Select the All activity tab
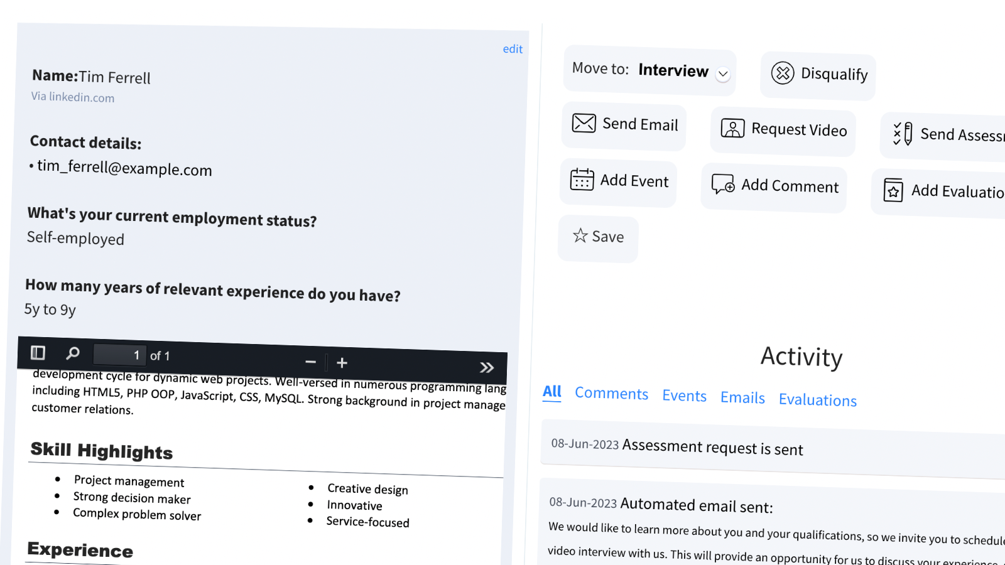The image size is (1005, 565). pyautogui.click(x=552, y=392)
